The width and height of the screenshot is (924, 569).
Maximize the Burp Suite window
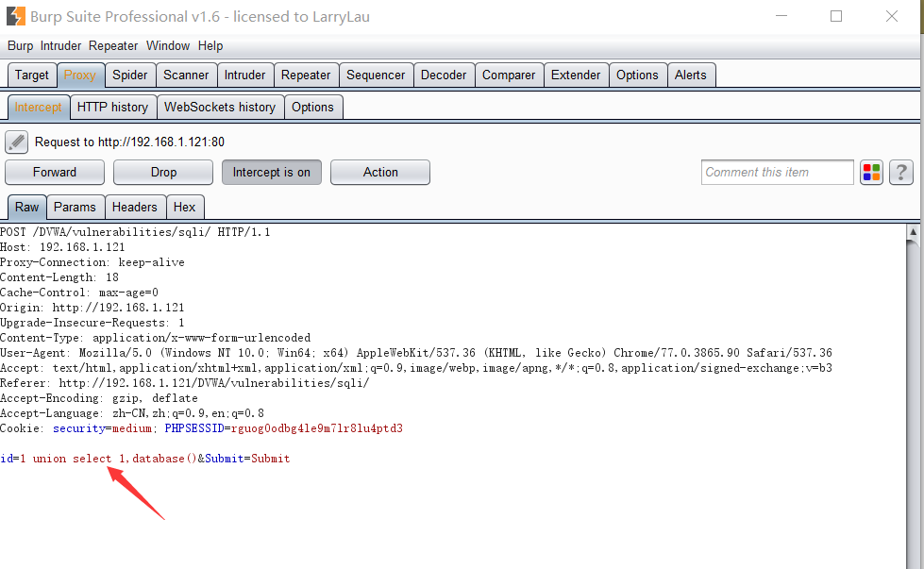tap(836, 16)
